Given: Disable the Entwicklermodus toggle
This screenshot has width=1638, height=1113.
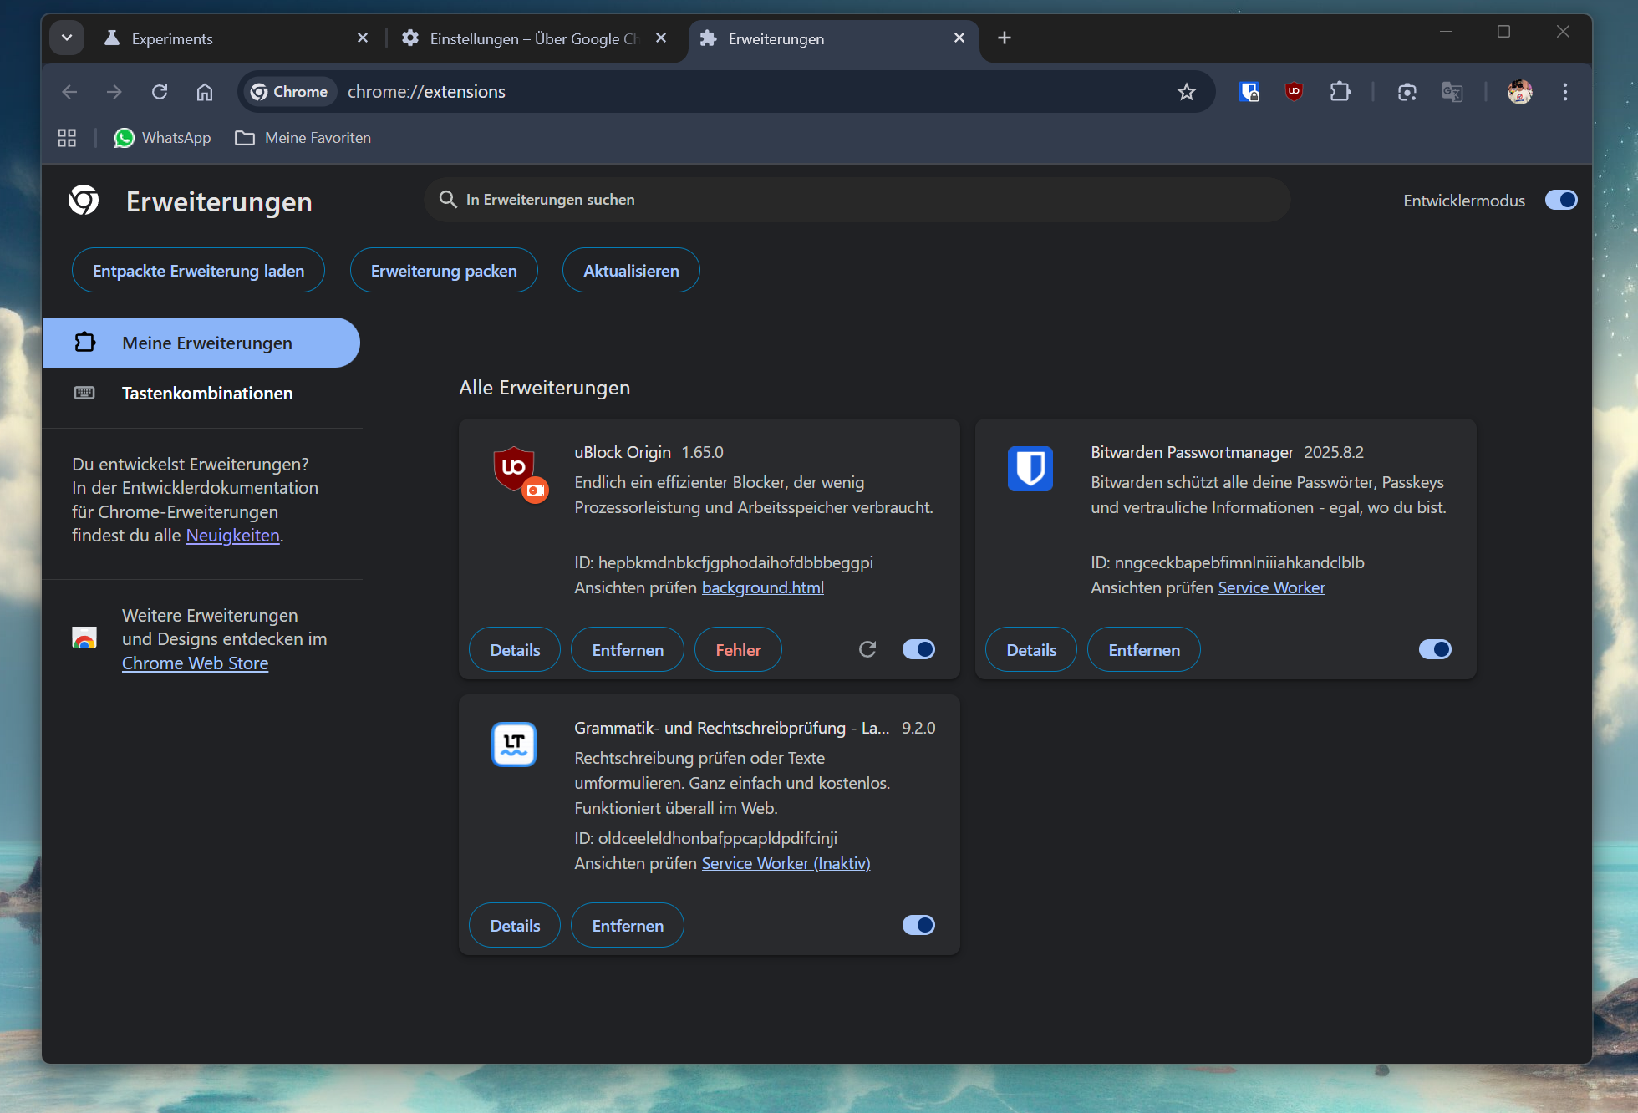Looking at the screenshot, I should pyautogui.click(x=1560, y=201).
